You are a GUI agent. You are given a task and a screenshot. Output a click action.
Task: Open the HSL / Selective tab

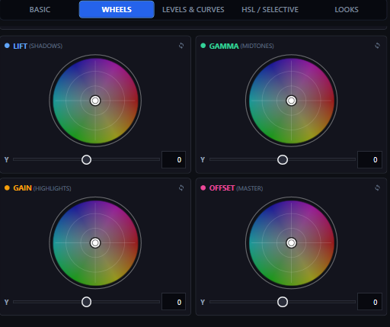pos(270,10)
